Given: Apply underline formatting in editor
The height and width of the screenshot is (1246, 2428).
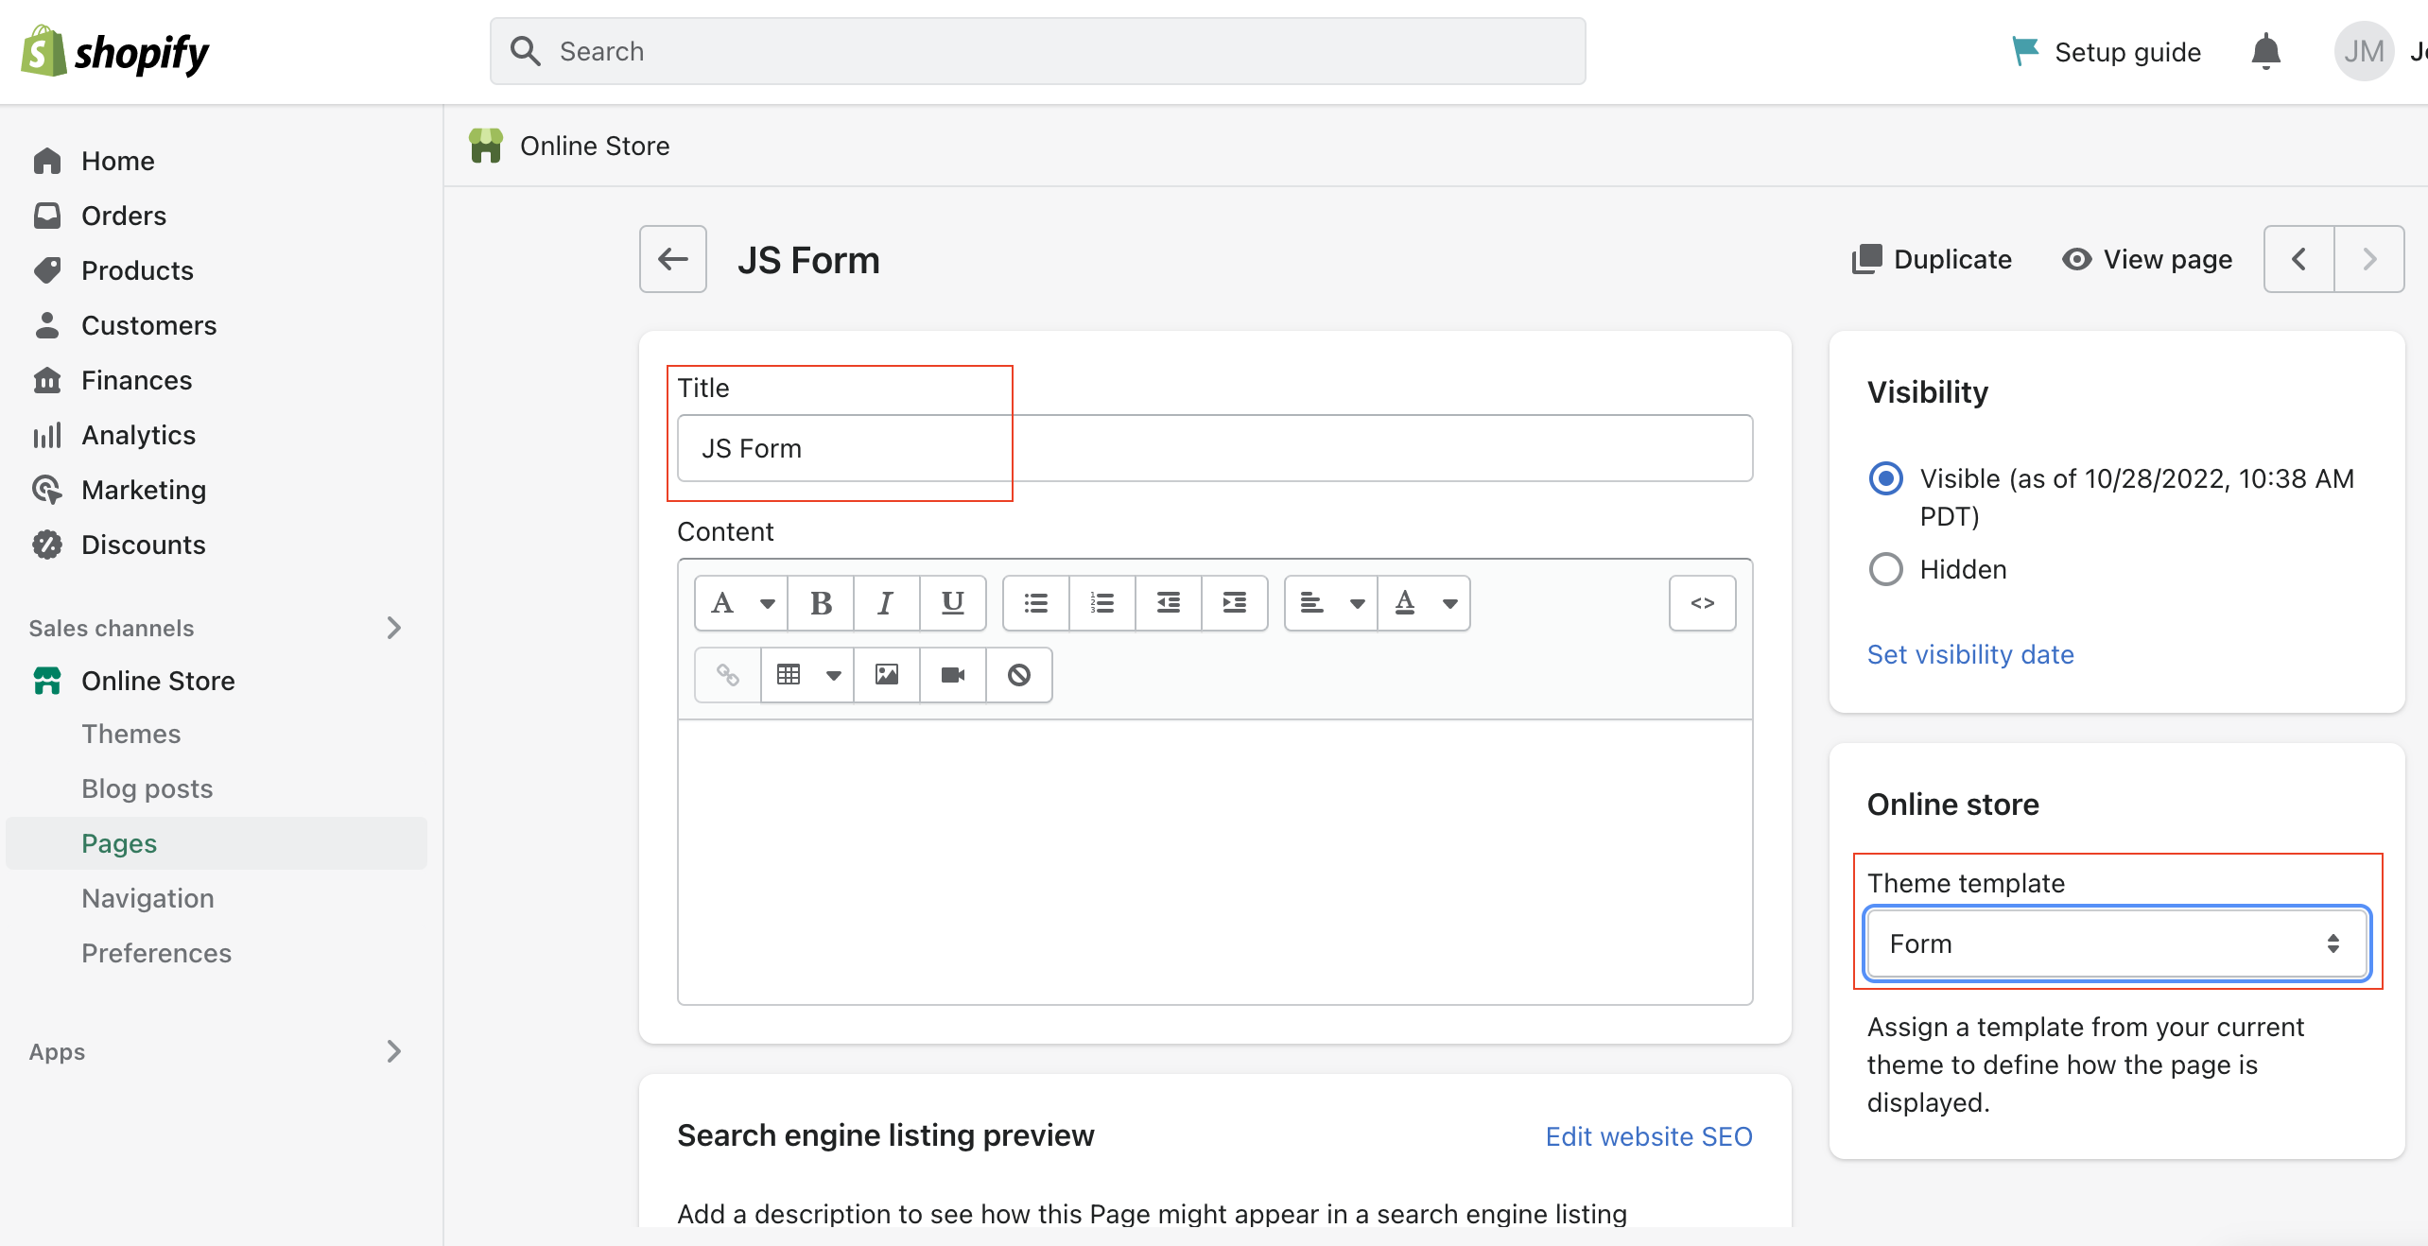Looking at the screenshot, I should pos(952,603).
